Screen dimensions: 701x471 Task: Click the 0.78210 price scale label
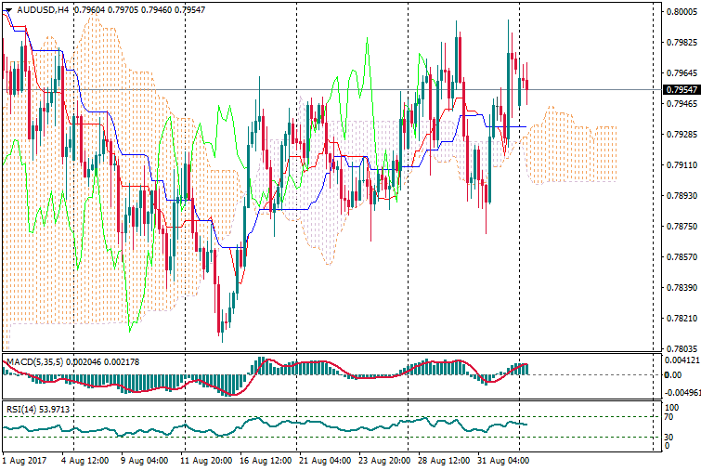[681, 318]
